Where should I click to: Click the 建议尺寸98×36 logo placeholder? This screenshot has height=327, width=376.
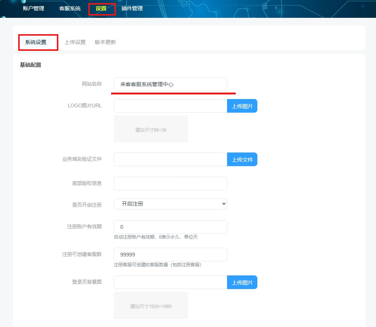click(150, 129)
